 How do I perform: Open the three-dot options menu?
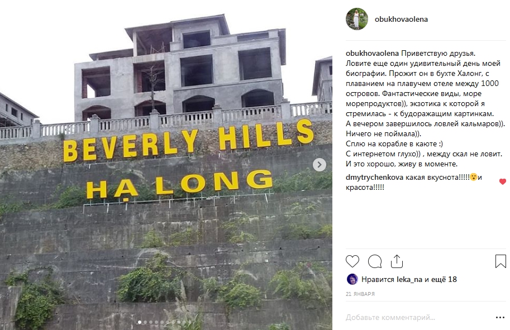click(x=500, y=317)
